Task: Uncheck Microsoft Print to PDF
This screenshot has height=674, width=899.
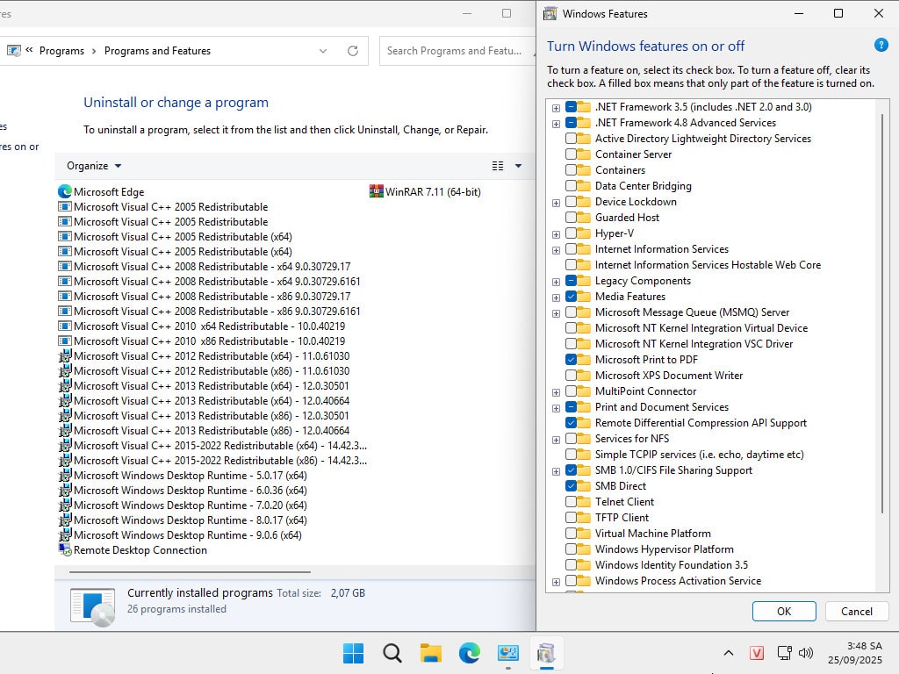Action: click(572, 360)
